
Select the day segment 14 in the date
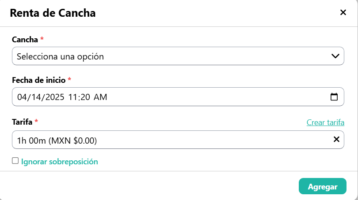(35, 97)
